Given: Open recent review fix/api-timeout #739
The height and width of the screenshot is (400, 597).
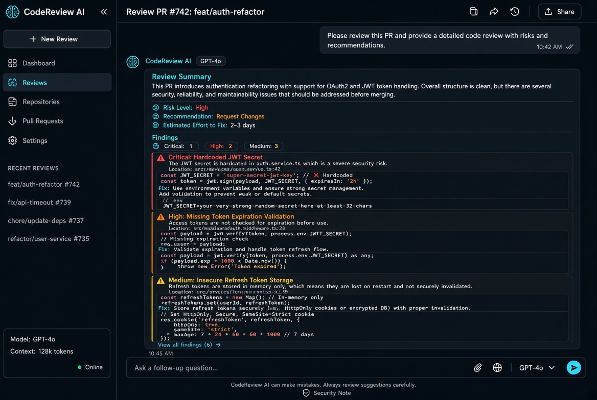Looking at the screenshot, I should pos(39,202).
